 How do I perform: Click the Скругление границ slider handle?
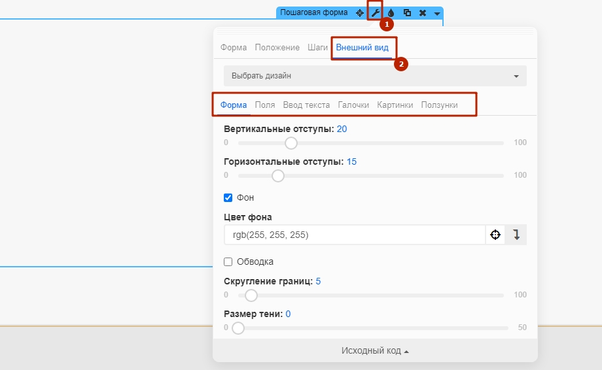pos(251,295)
